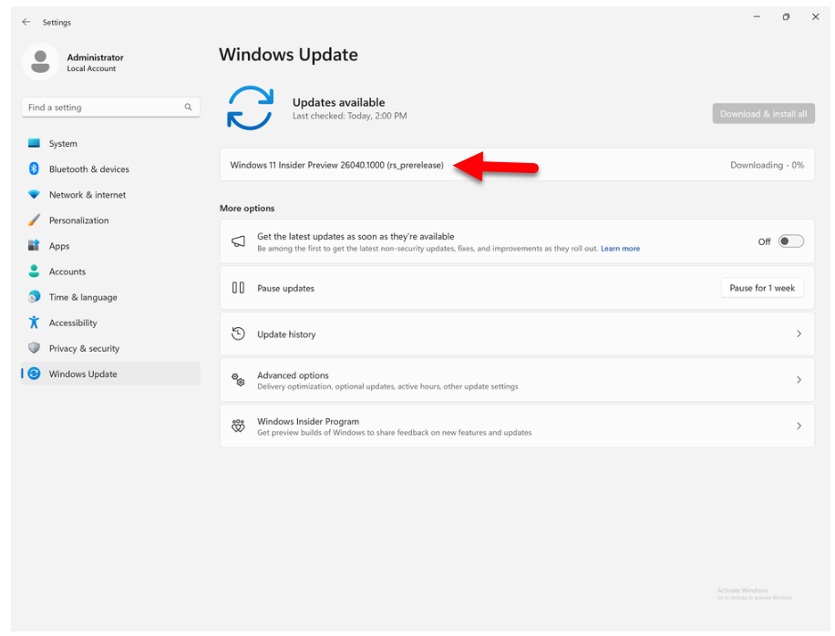
Task: Open Personalization category
Action: tap(111, 220)
